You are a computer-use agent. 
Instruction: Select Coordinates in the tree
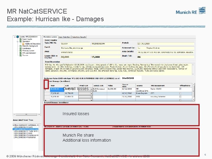pos(26,48)
